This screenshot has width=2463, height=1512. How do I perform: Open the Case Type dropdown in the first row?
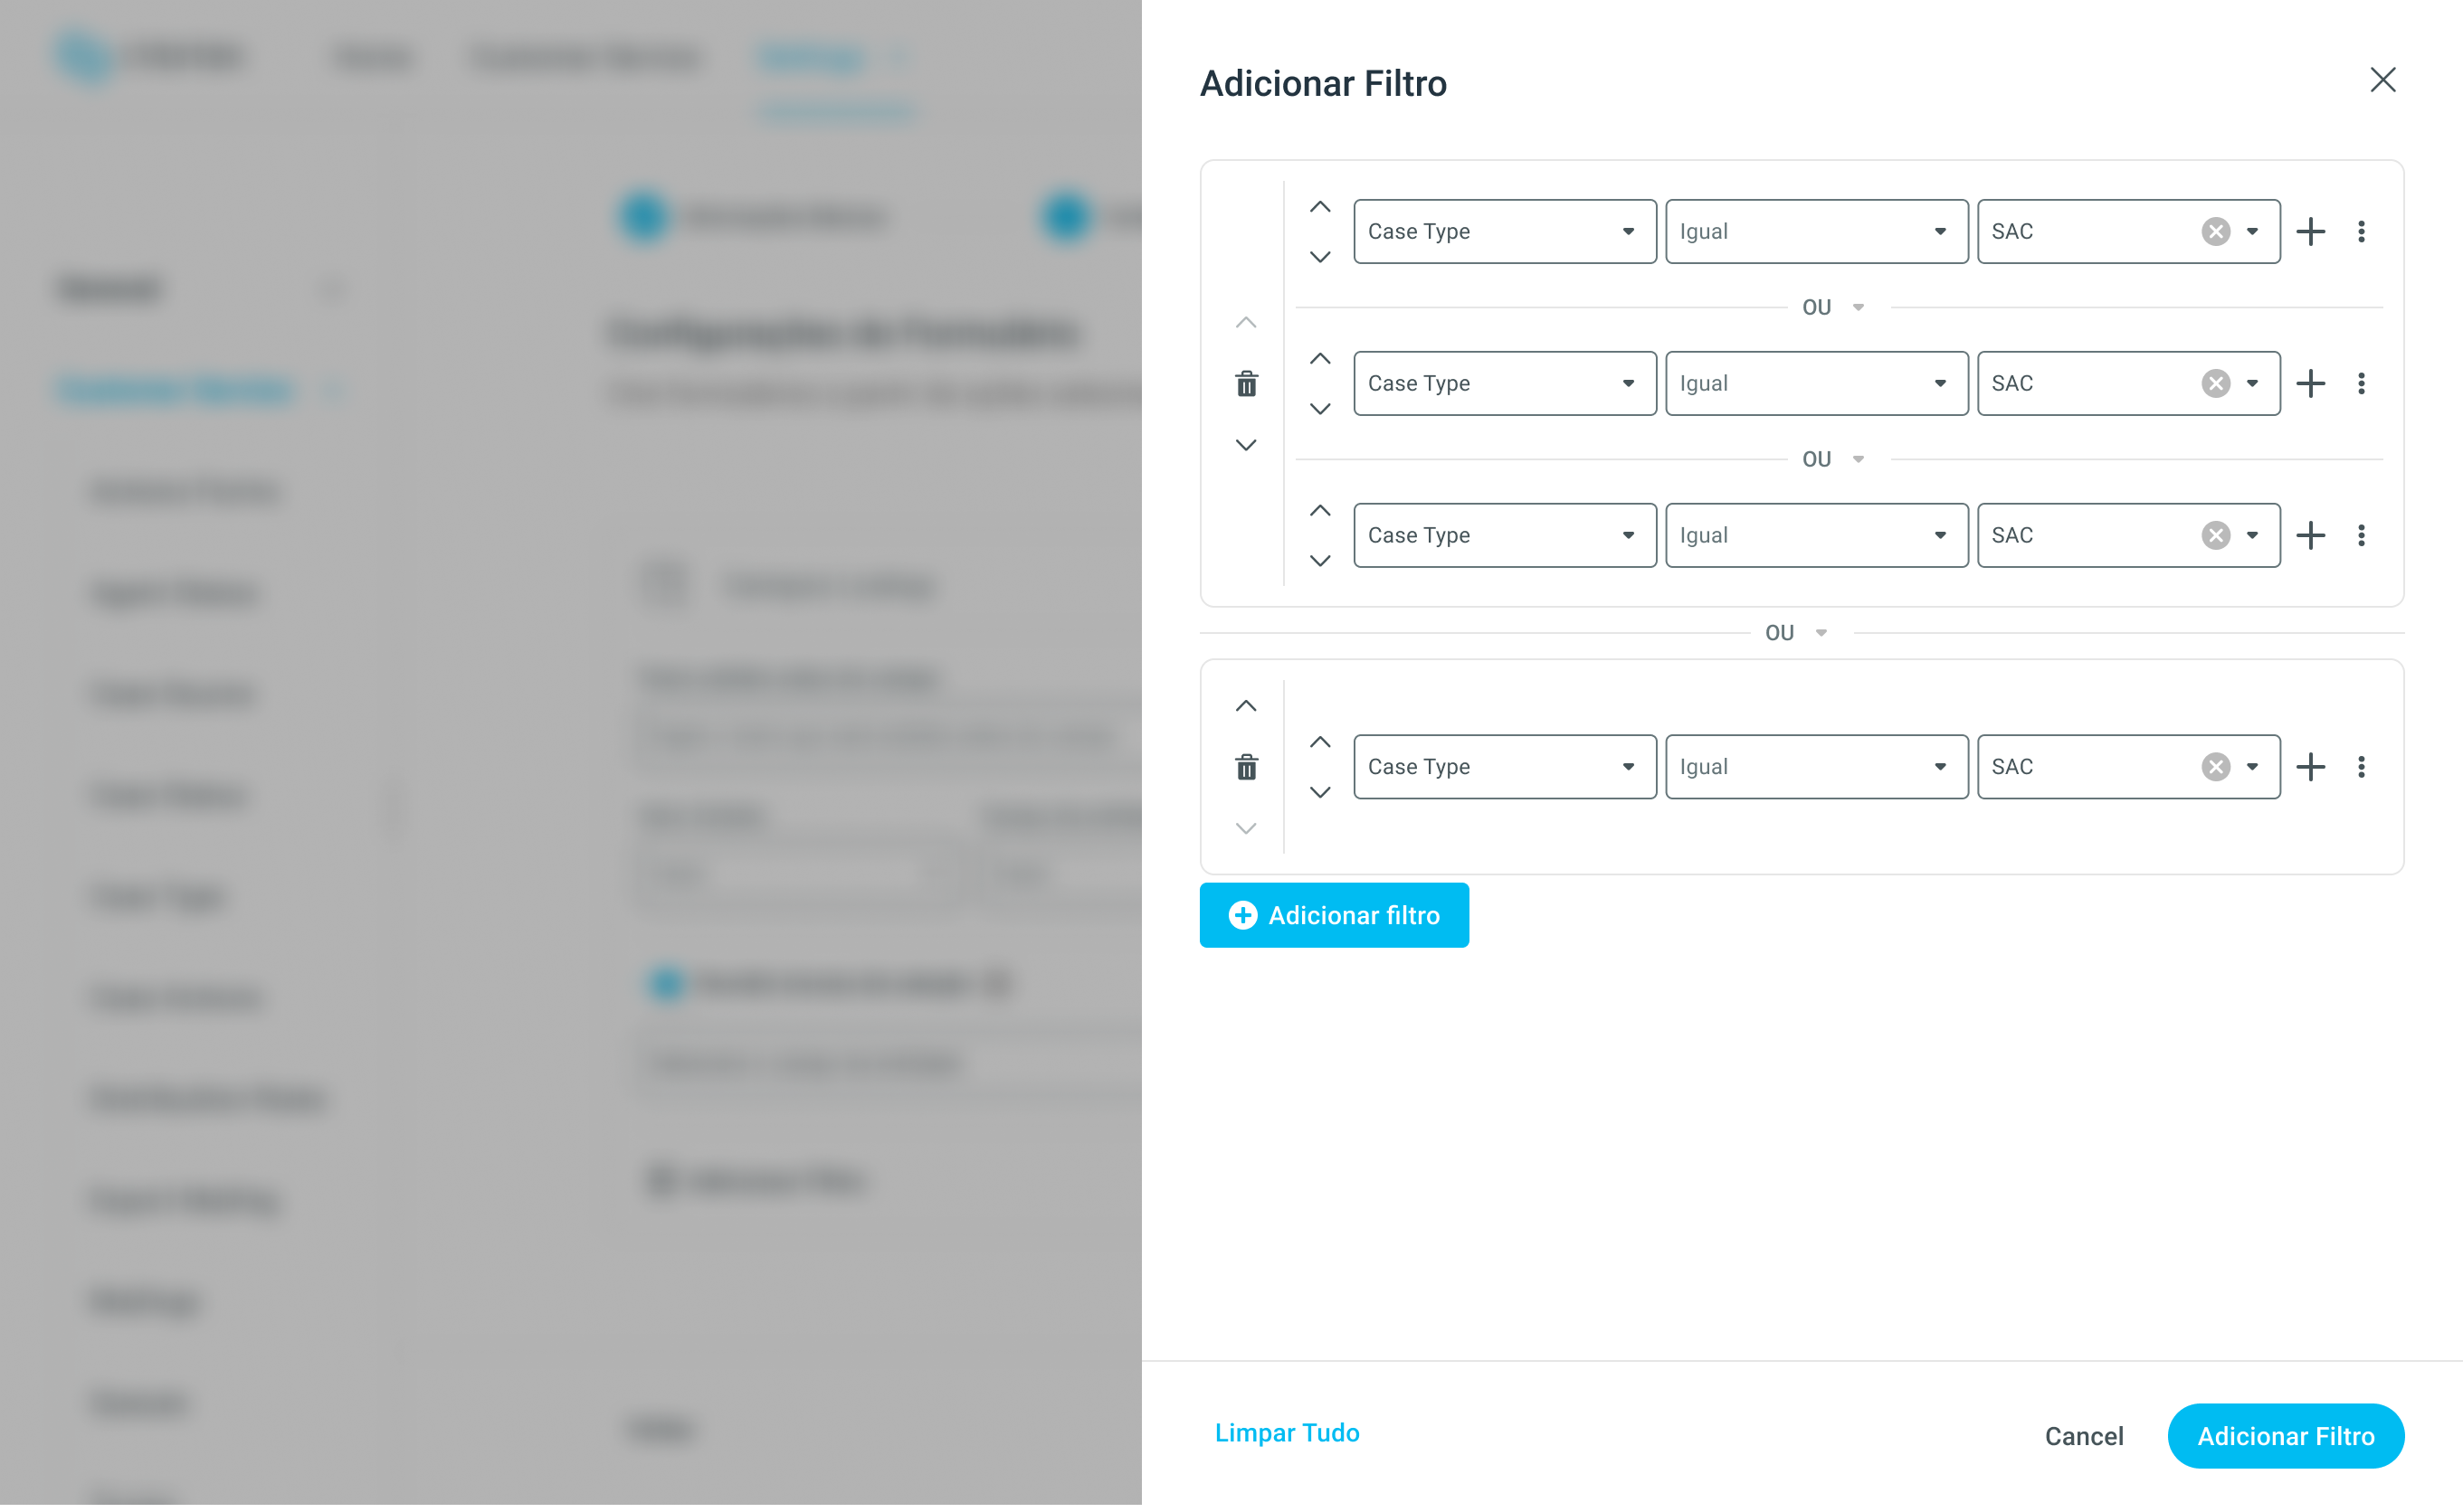click(x=1505, y=232)
